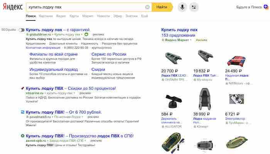
Task: Click the blue favicon of the pavelnami5.ru result
Action: pyautogui.click(x=22, y=112)
